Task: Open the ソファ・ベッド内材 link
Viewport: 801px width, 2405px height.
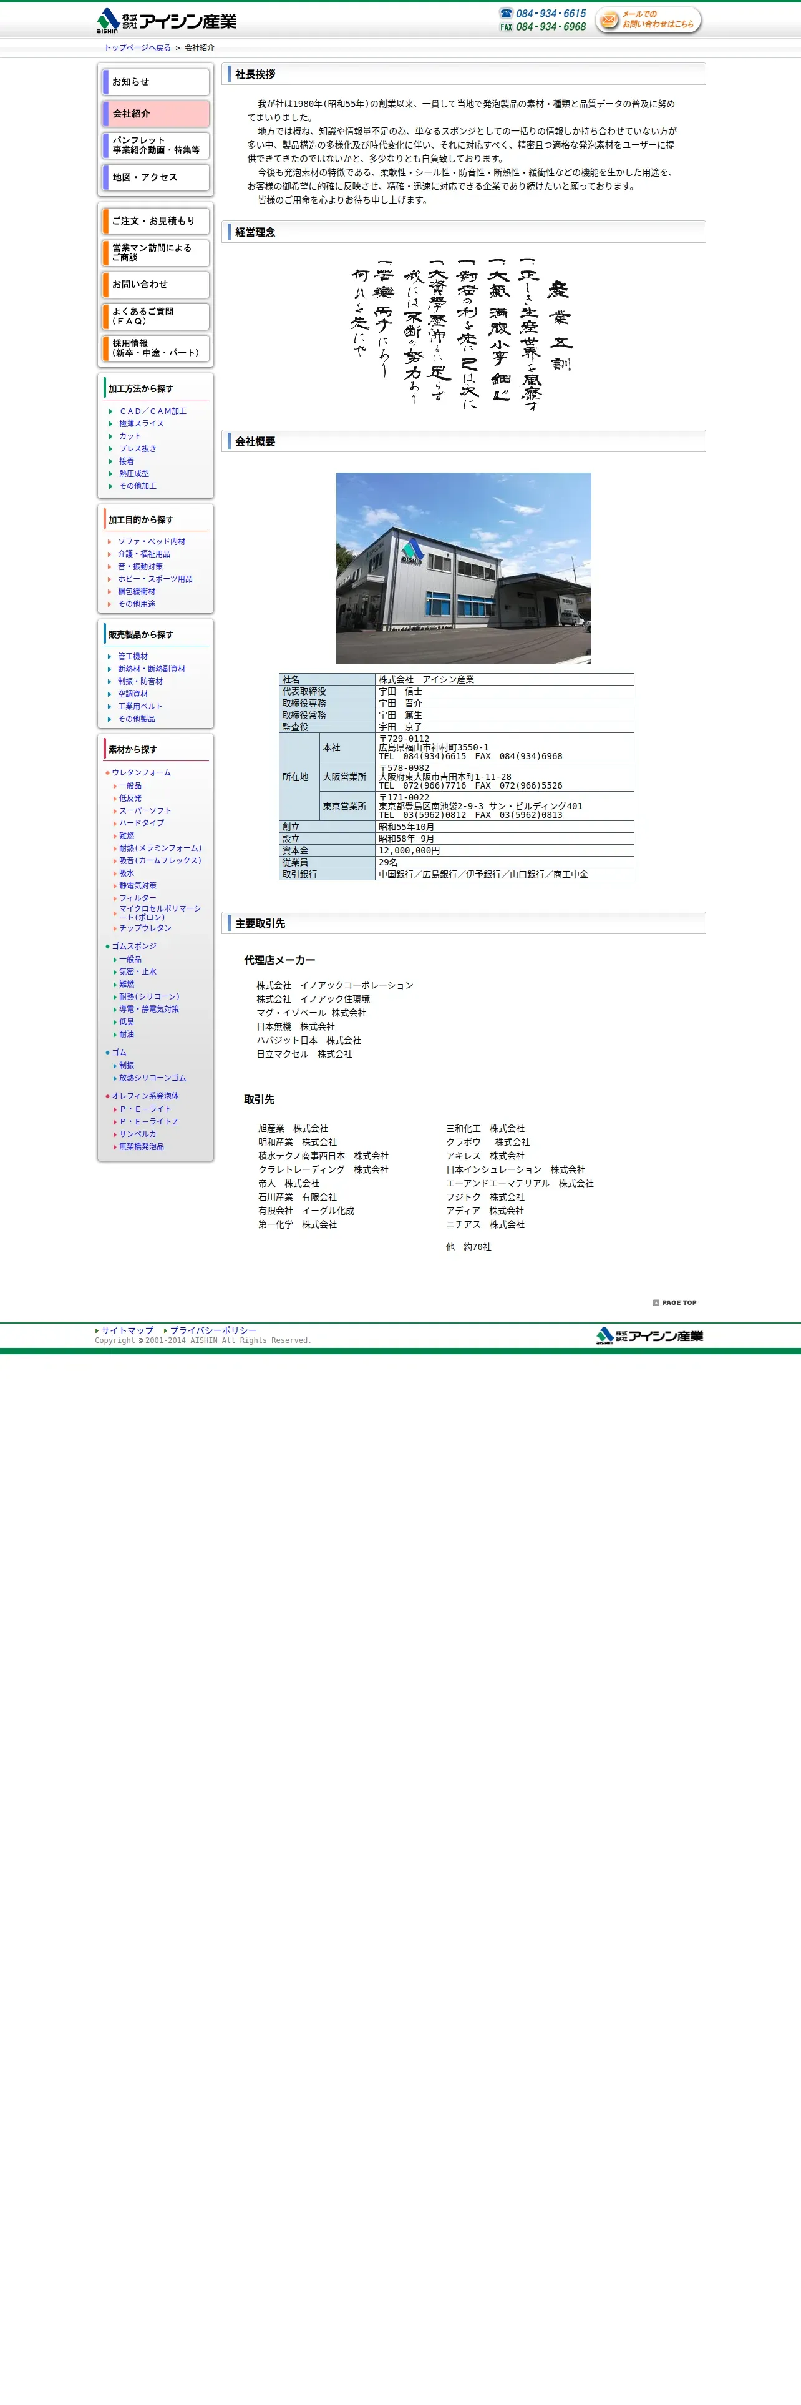Action: tap(151, 541)
